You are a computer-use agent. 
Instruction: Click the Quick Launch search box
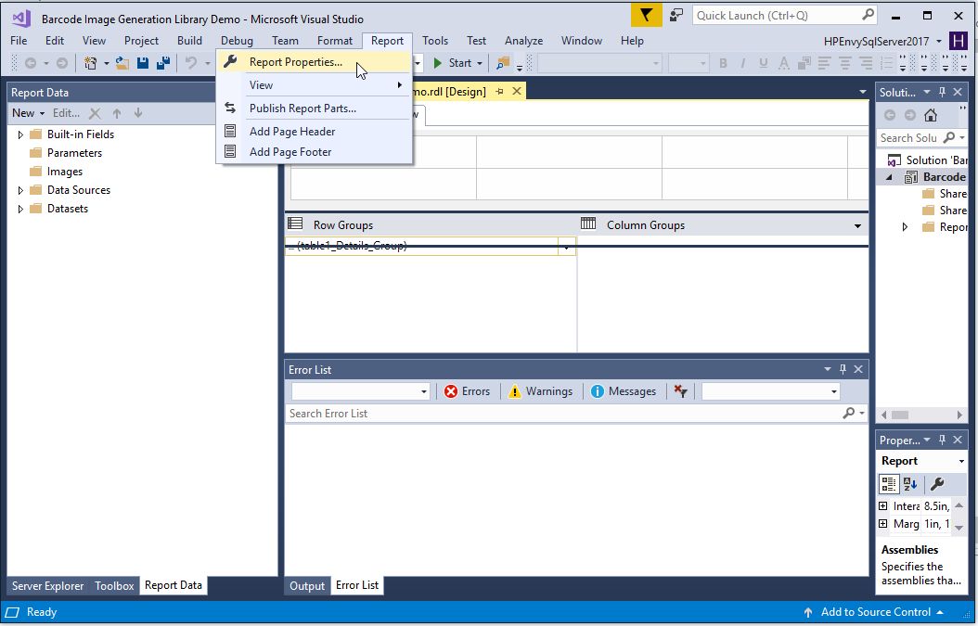pos(785,16)
